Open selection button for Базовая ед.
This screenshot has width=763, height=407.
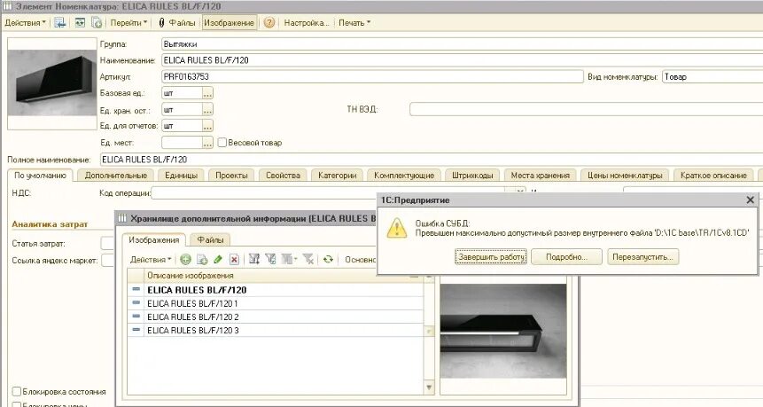click(207, 93)
